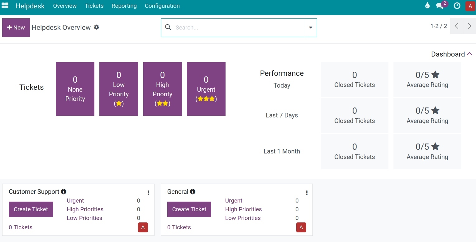Open the conversations messages icon

(440, 6)
